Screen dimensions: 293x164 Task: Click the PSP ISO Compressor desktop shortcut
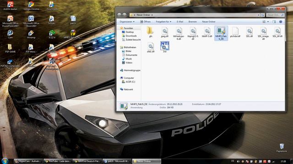(x=10, y=64)
